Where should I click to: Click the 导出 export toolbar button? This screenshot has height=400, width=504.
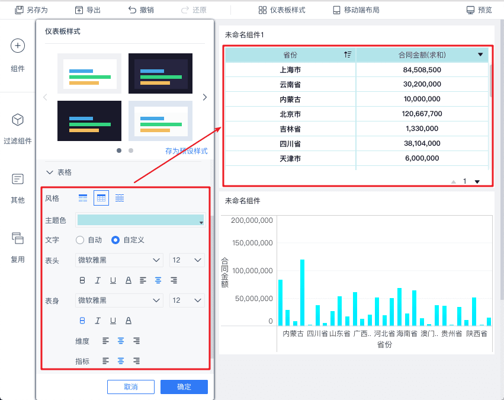[88, 10]
